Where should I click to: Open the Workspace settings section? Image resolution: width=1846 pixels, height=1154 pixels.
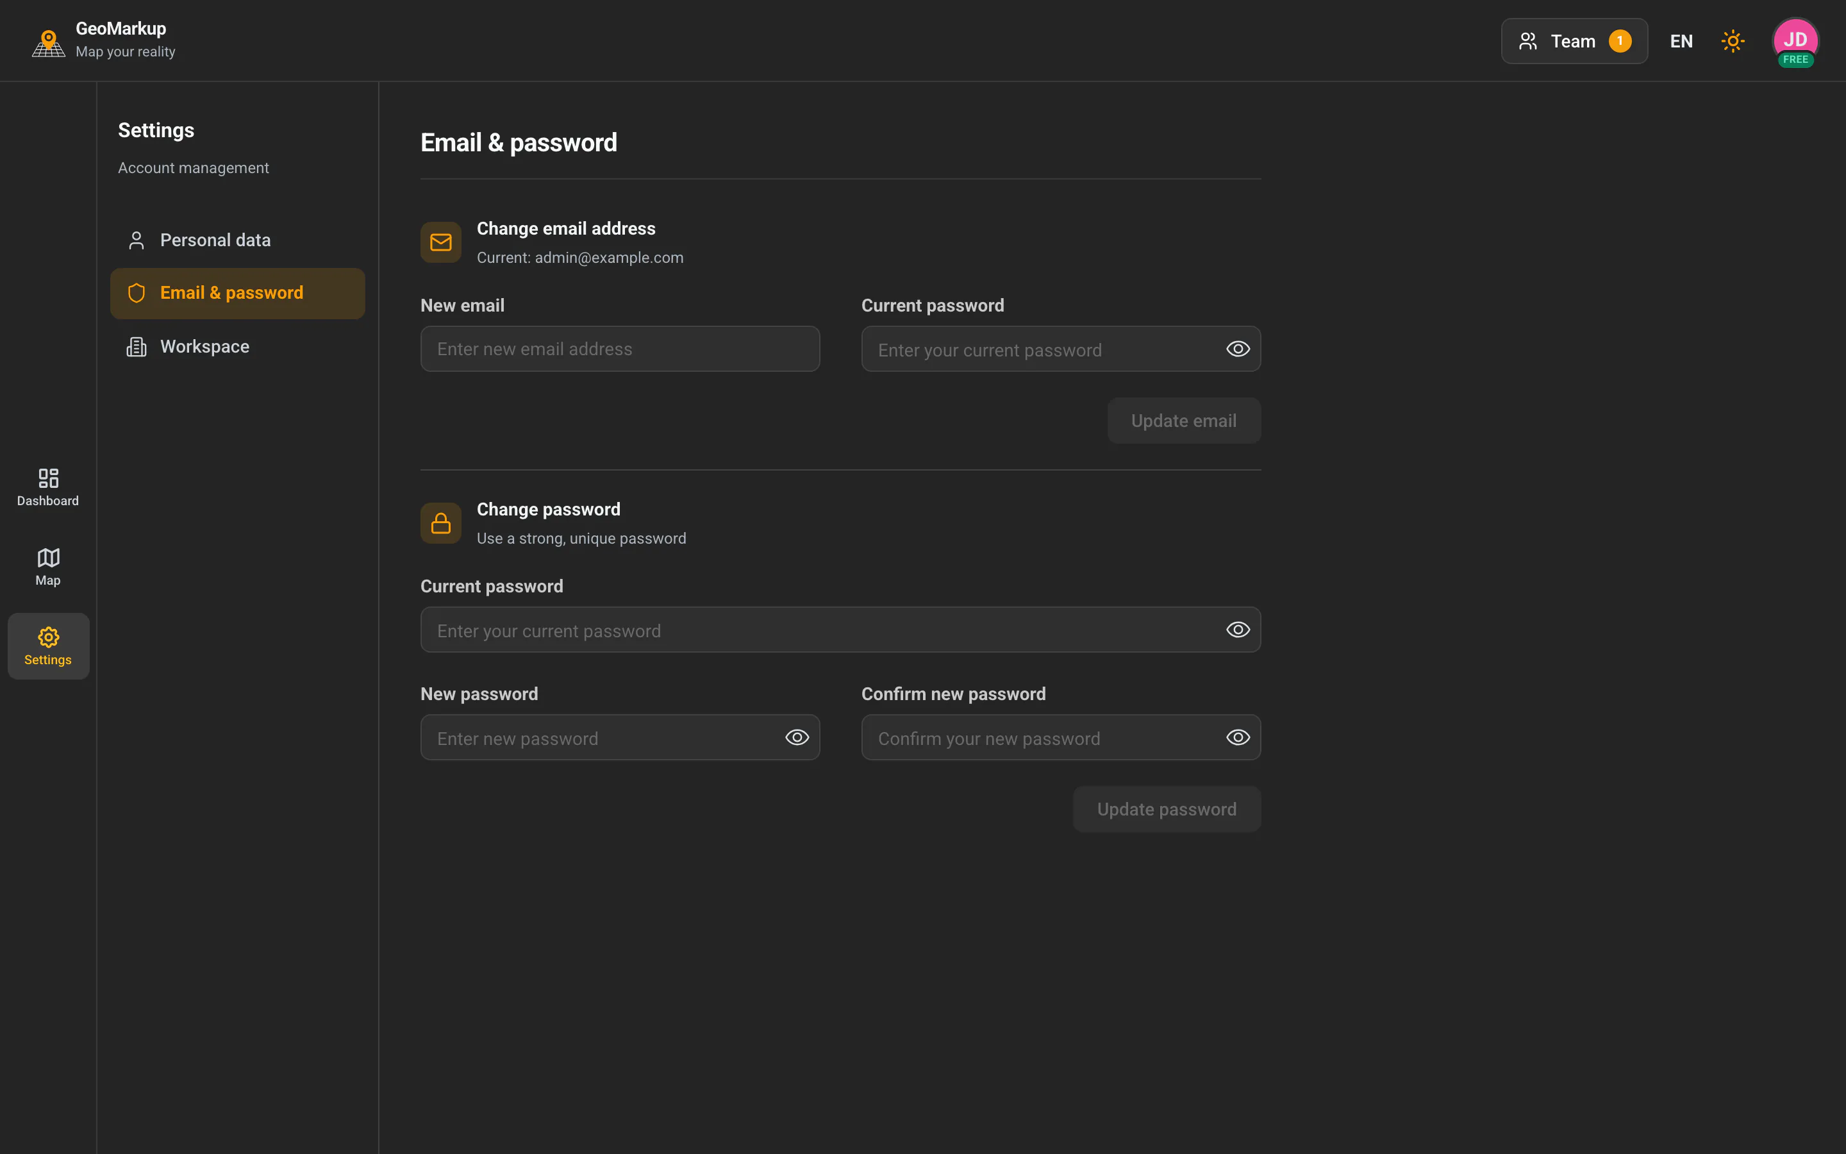coord(237,346)
